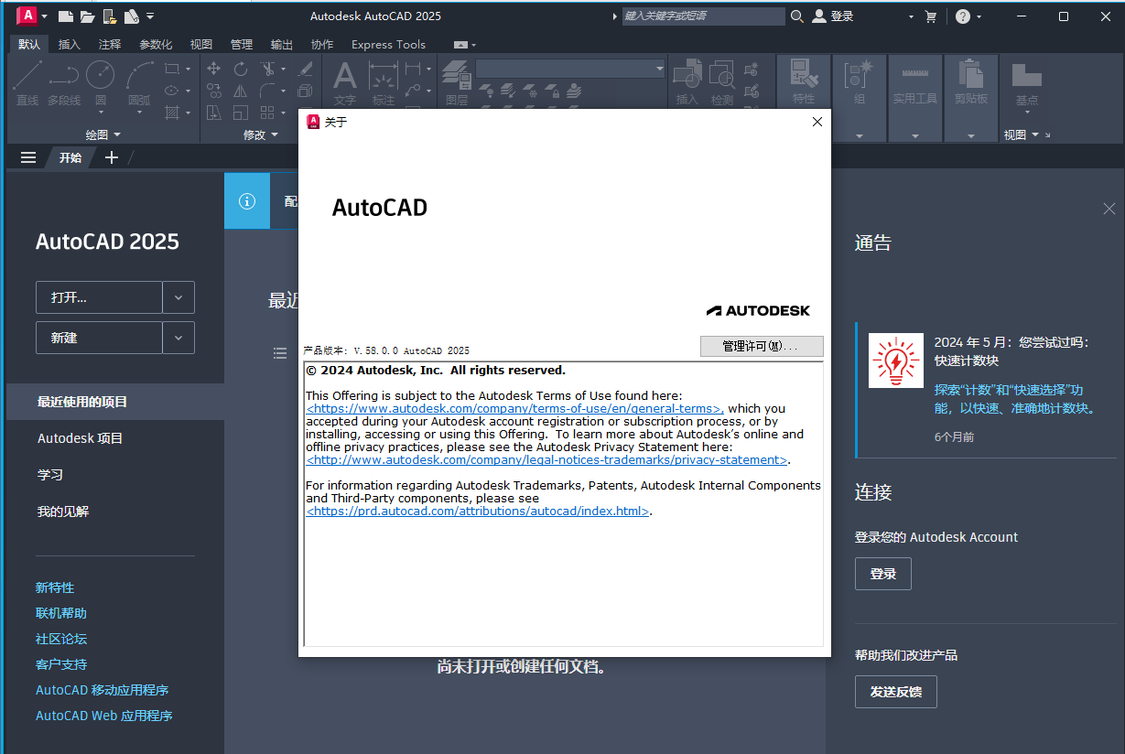Open the attributions autocad index.html link
Image resolution: width=1125 pixels, height=754 pixels.
(477, 512)
